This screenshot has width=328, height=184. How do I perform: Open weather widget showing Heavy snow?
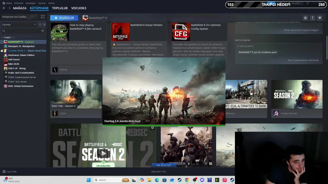point(12,180)
